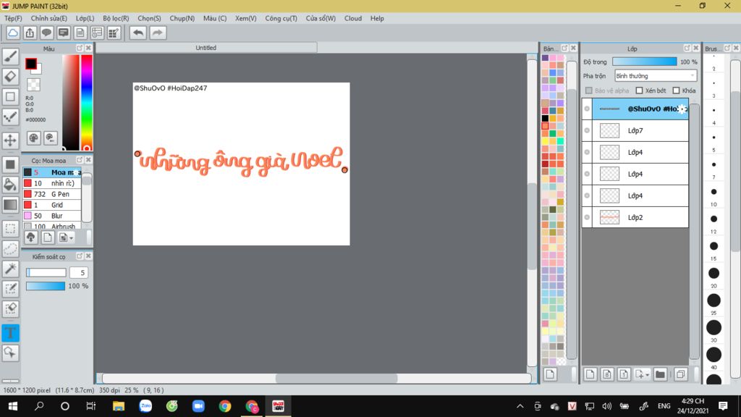Image resolution: width=741 pixels, height=417 pixels.
Task: Select the Grid brush
Action: click(x=52, y=205)
